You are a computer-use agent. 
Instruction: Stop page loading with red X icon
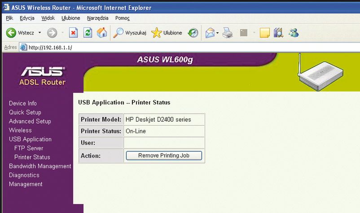[x=73, y=33]
